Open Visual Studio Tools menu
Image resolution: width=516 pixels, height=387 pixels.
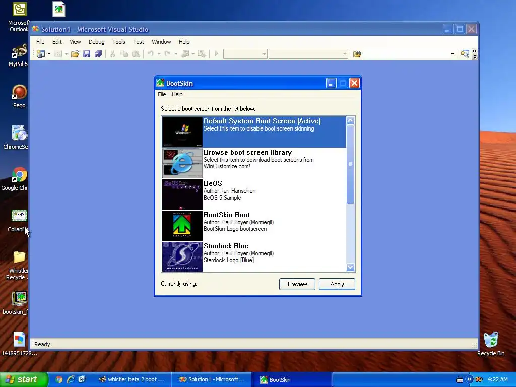coord(119,42)
